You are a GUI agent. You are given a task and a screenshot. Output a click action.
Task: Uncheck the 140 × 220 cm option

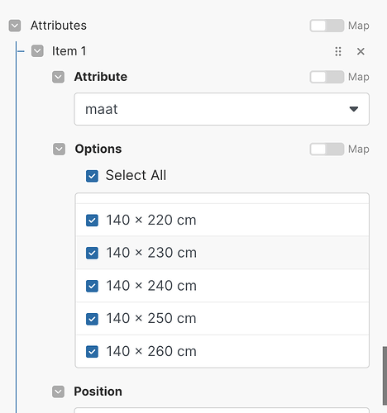point(92,221)
